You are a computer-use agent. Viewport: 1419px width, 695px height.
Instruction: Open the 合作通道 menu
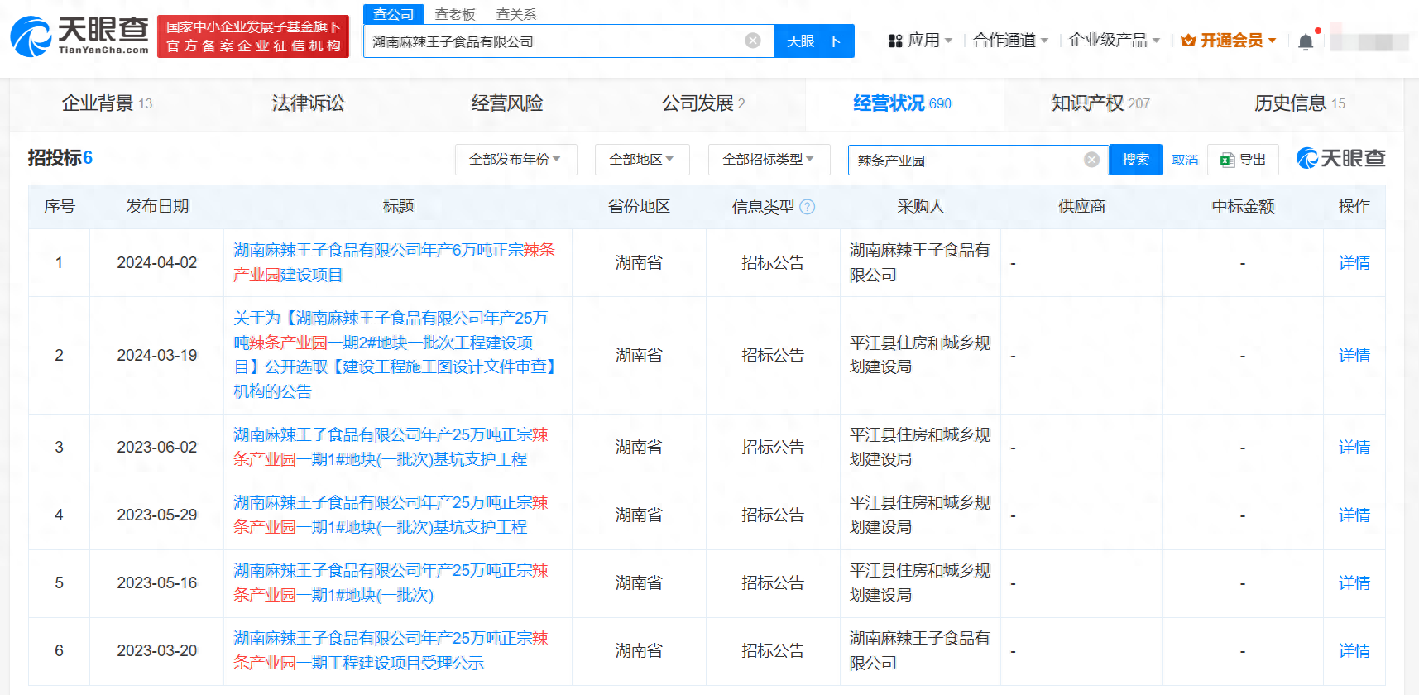coord(1011,41)
